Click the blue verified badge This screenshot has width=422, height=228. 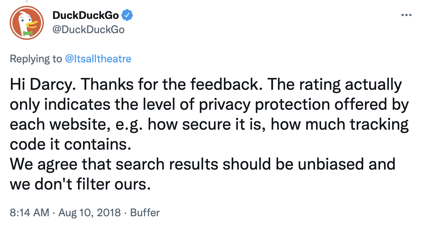[127, 15]
